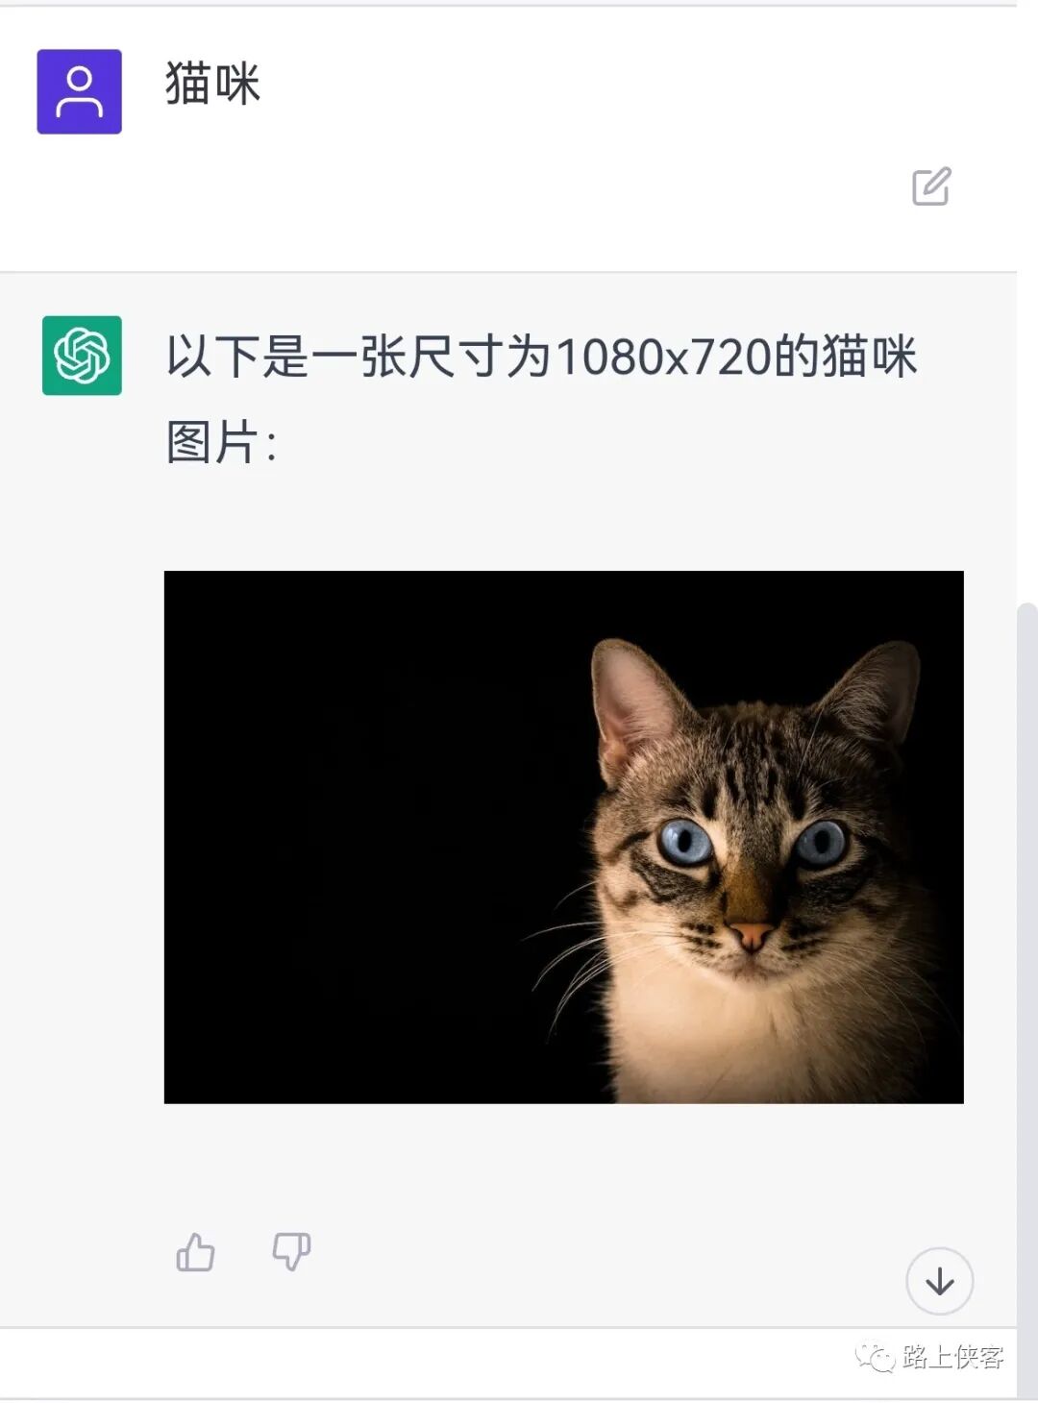
Task: Dislike the response with thumbs down
Action: (x=291, y=1252)
